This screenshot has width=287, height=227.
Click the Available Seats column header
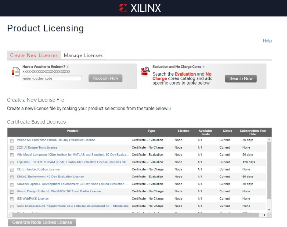[205, 132]
